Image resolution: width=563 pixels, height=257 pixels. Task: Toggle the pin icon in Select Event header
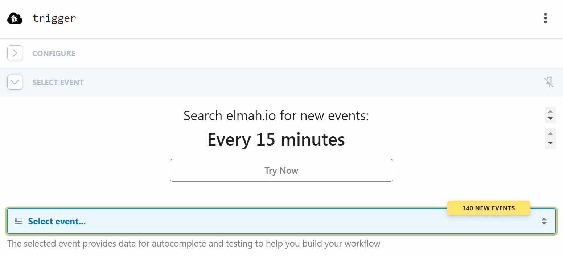[x=549, y=82]
